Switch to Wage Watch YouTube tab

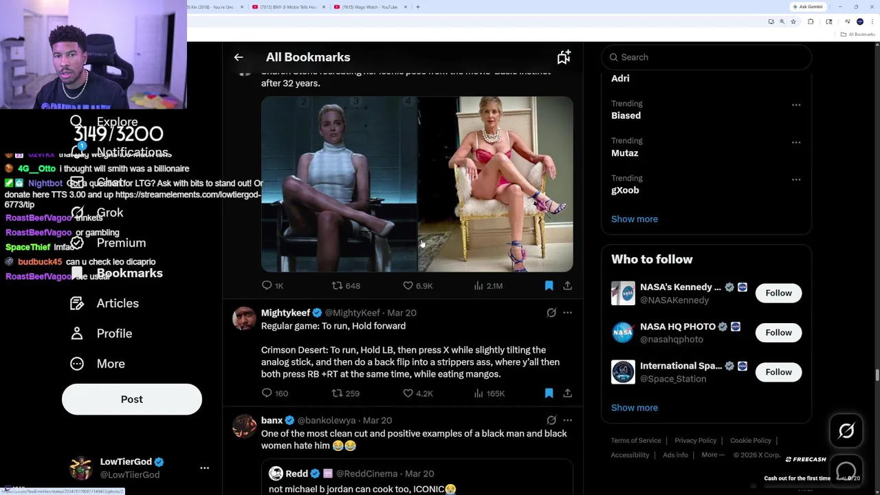[371, 7]
